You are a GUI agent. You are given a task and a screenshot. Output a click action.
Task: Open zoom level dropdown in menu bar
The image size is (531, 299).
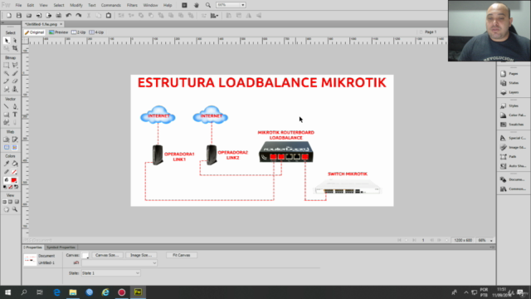pos(243,5)
